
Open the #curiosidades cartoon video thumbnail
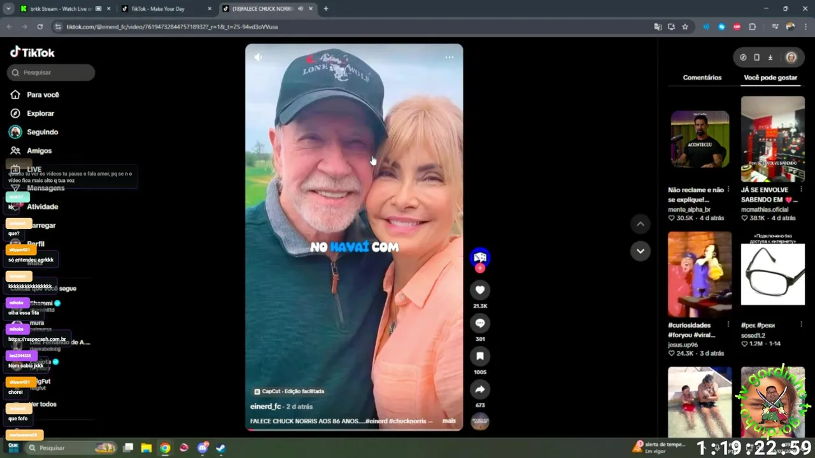(700, 274)
